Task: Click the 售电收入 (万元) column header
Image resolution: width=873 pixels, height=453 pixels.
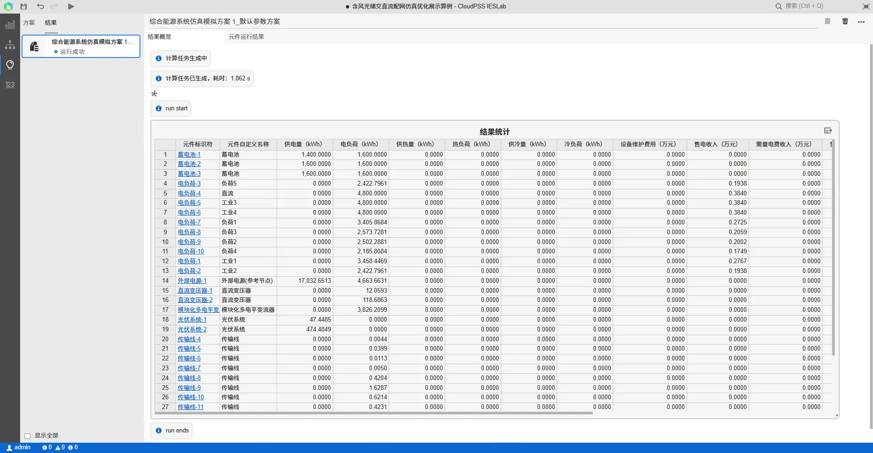Action: coord(718,144)
